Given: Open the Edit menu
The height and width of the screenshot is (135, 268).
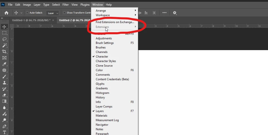Looking at the screenshot, I should pyautogui.click(x=18, y=5).
